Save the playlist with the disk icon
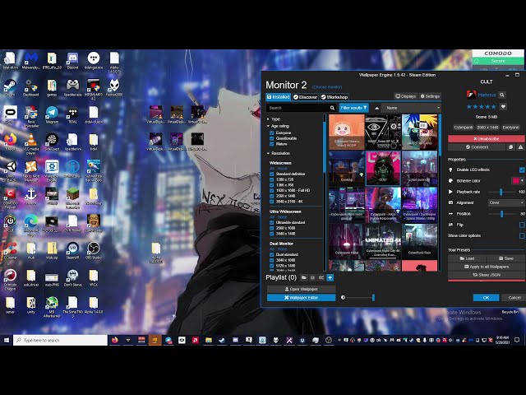 click(x=312, y=277)
